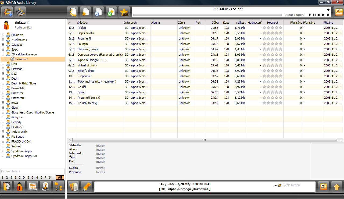Viewport: 344px width, 199px height.
Task: Expand the BPM artist node
Action: click(x=3, y=64)
